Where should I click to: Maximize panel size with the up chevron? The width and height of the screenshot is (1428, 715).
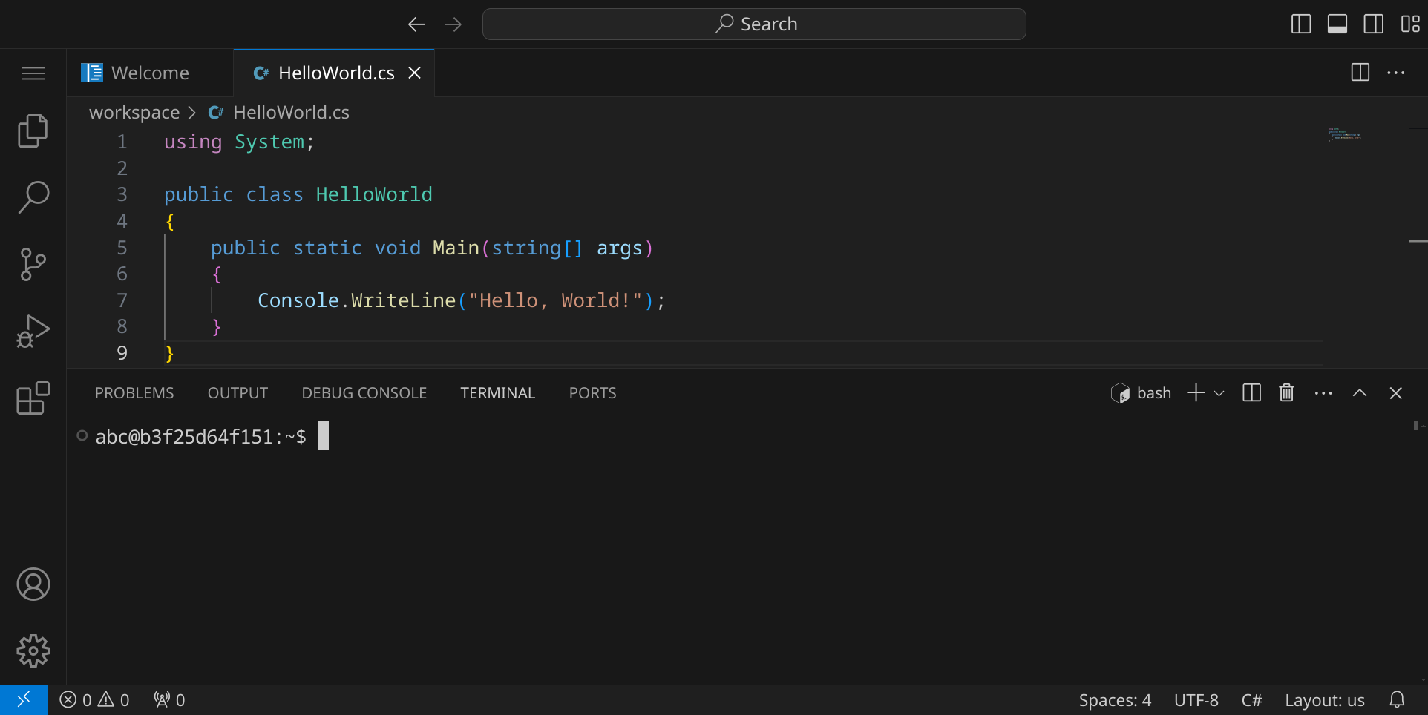click(1359, 393)
